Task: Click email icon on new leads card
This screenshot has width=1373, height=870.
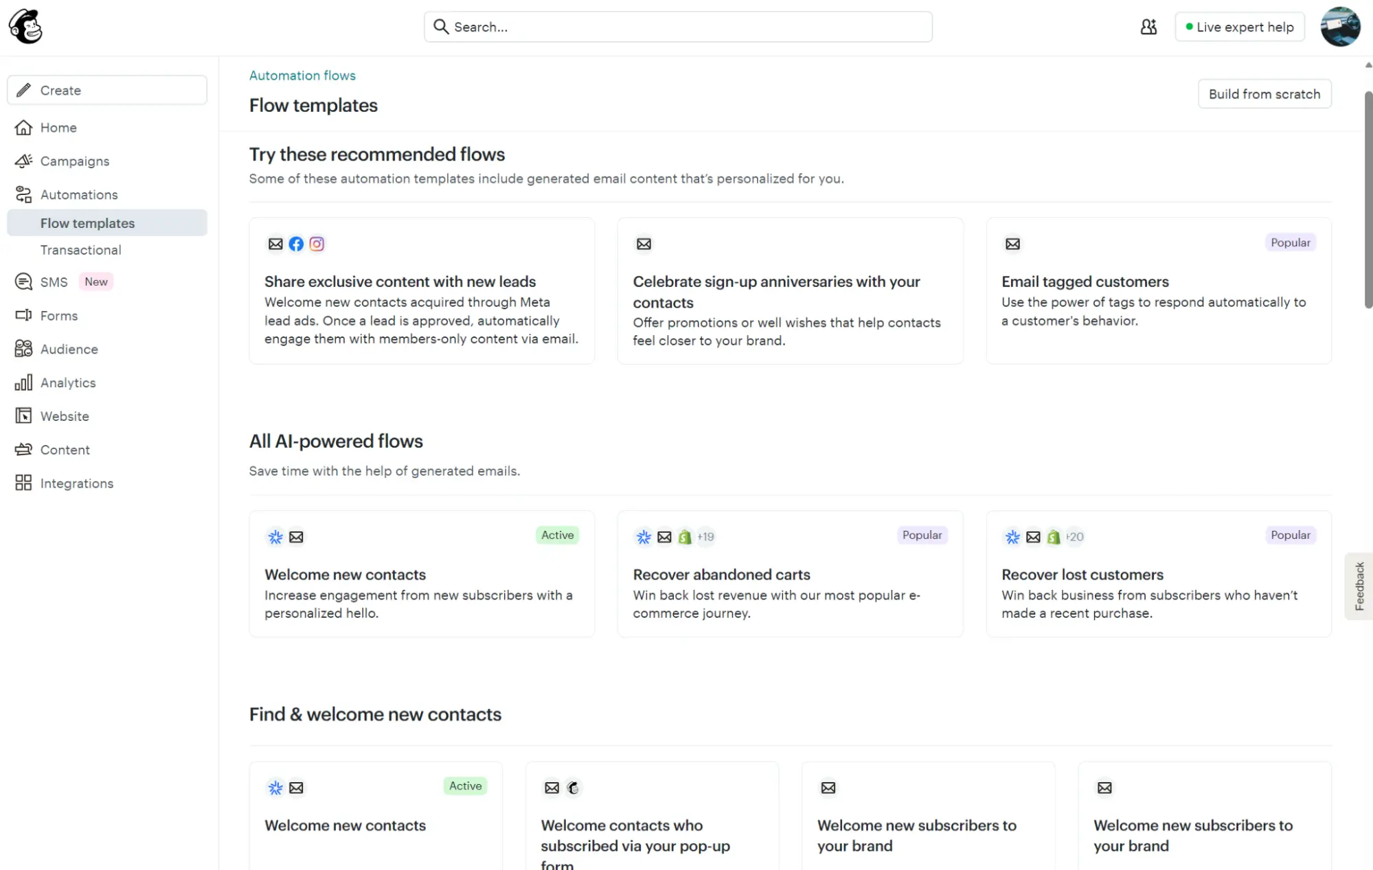Action: tap(275, 244)
